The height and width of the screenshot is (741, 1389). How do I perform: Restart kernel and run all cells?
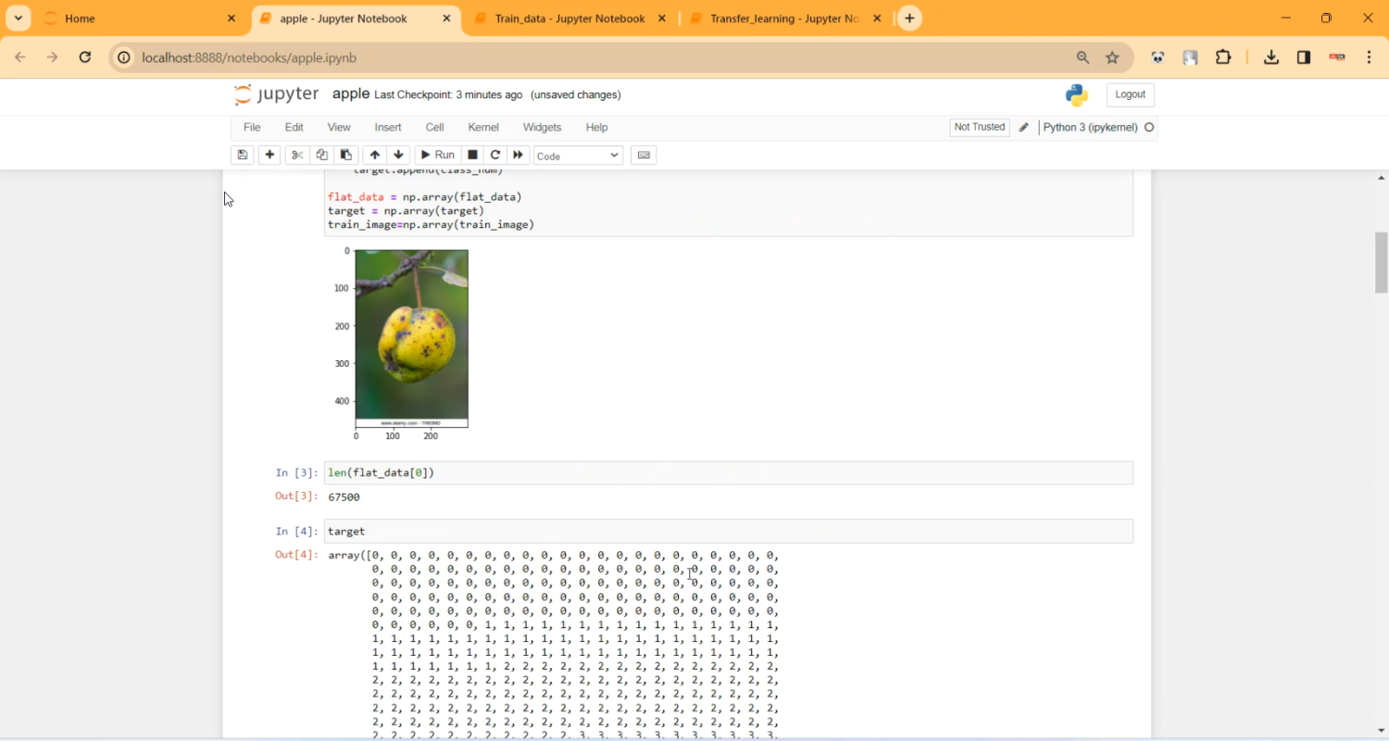pos(519,155)
